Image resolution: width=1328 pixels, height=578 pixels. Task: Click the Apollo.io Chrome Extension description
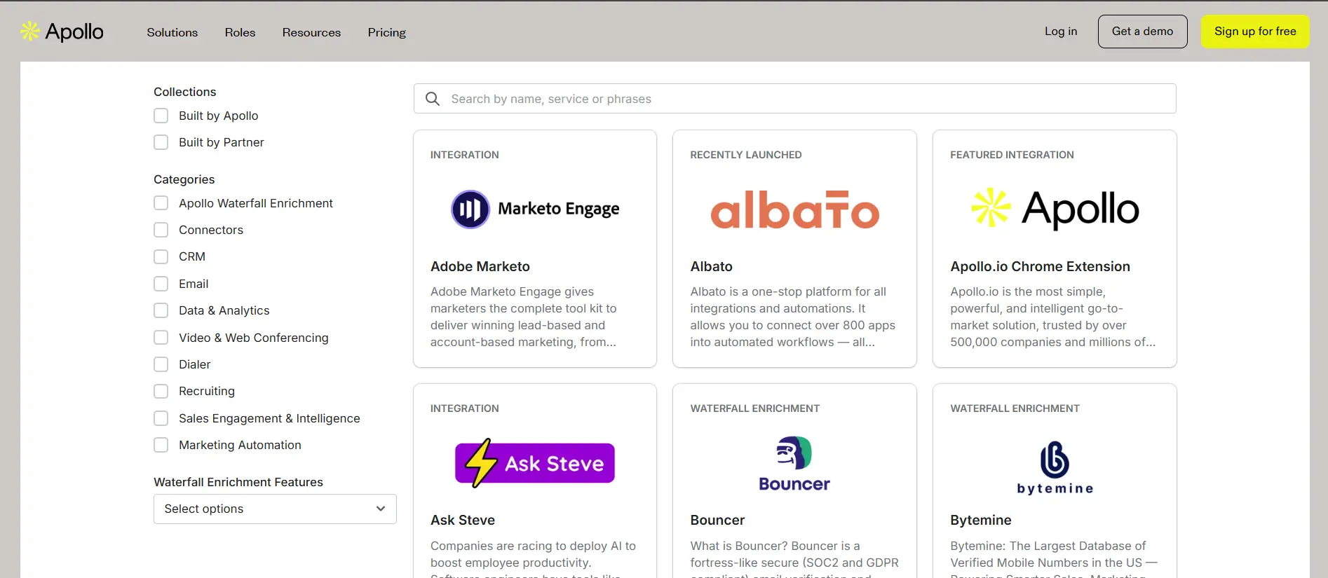[x=1052, y=317]
